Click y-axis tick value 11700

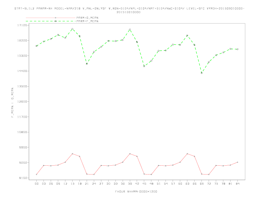pos(22,117)
